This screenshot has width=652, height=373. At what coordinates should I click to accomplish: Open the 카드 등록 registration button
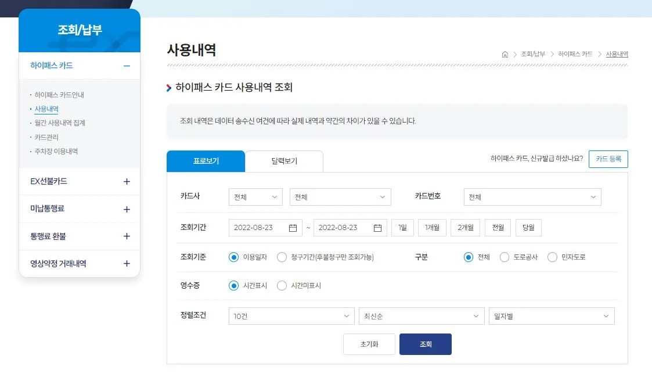coord(608,159)
